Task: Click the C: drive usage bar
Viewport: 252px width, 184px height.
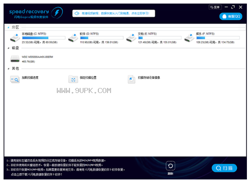Action: tap(44, 38)
